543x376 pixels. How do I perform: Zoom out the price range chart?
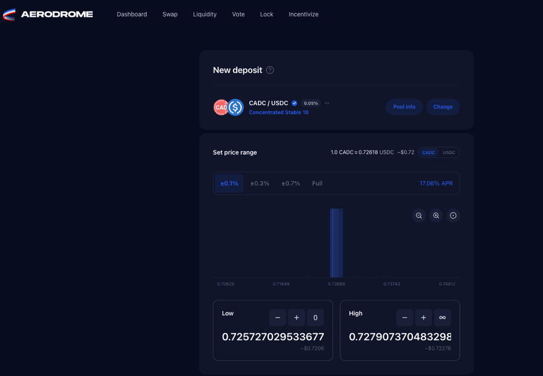pyautogui.click(x=419, y=216)
